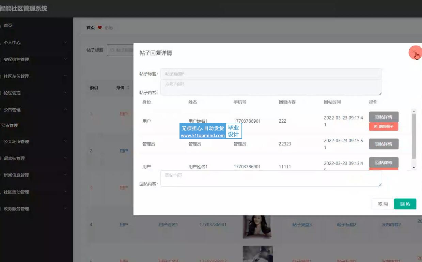Image resolution: width=422 pixels, height=262 pixels.
Task: Click 回帖详情 for reply 22323
Action: tap(384, 144)
